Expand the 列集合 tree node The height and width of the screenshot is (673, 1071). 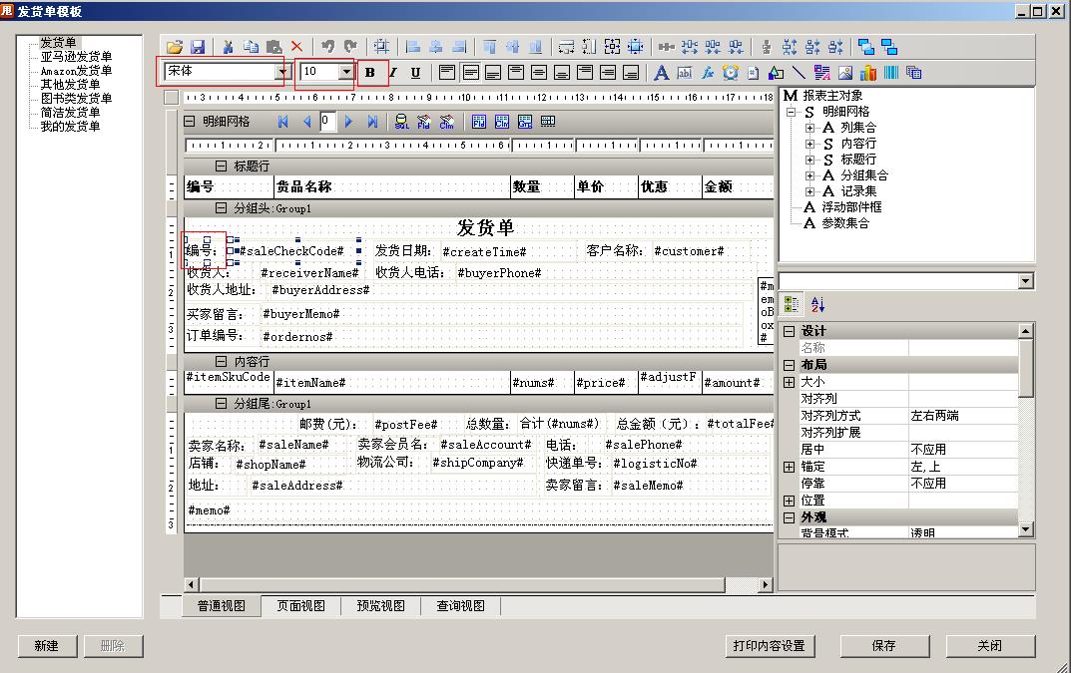(x=809, y=128)
